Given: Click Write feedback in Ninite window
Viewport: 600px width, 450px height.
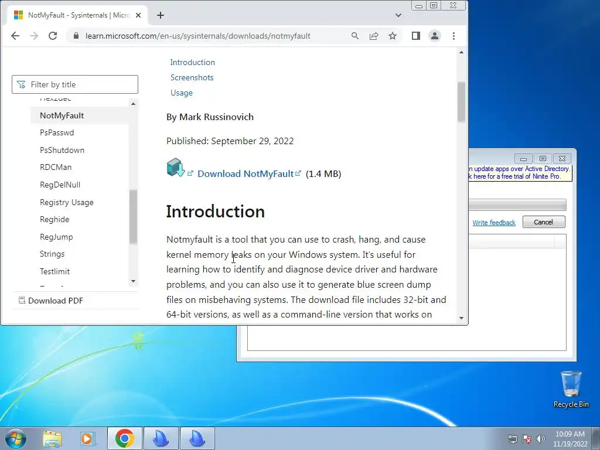Looking at the screenshot, I should pyautogui.click(x=494, y=223).
